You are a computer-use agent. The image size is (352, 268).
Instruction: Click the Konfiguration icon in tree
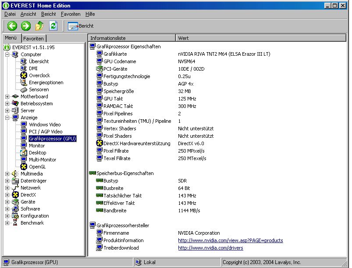pyautogui.click(x=15, y=216)
